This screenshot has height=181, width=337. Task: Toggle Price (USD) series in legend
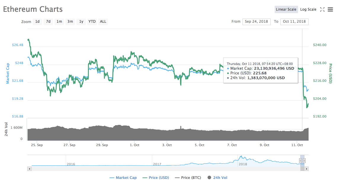156,177
